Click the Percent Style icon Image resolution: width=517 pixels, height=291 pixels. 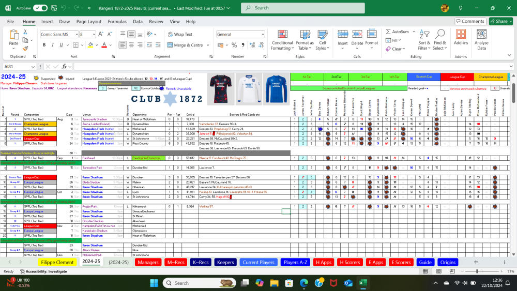pos(234,45)
